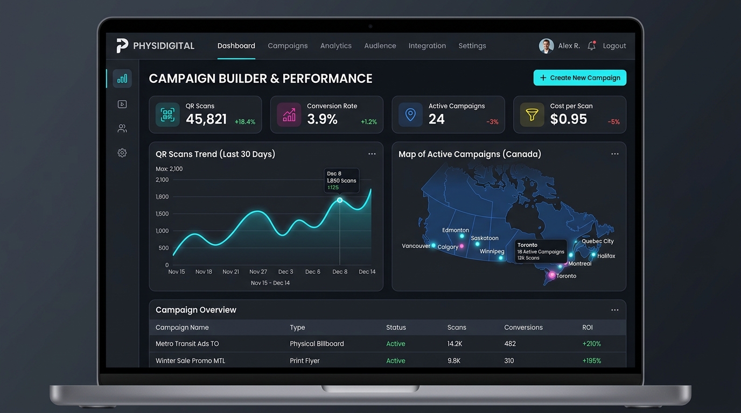
Task: Open Map of Active Campaigns options menu
Action: tap(615, 154)
